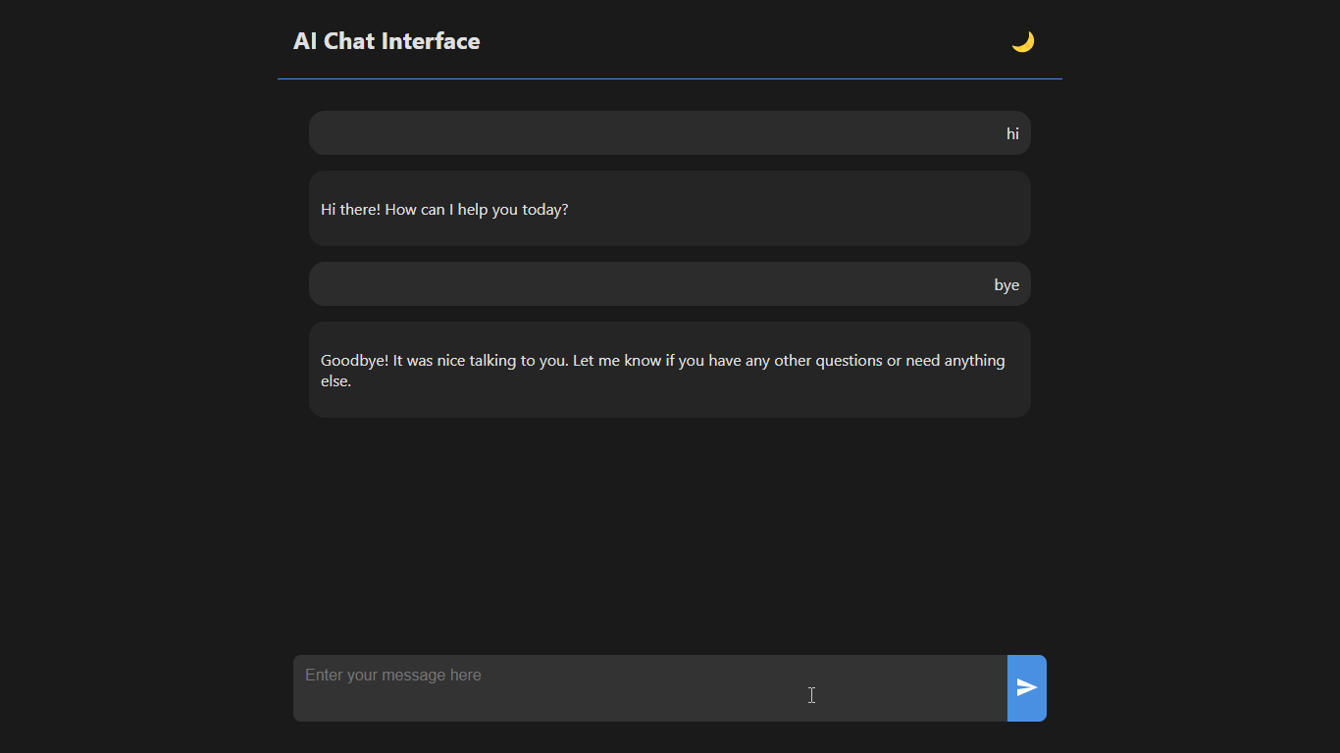Click the word 'Goodbye!' in the last reply

[x=354, y=361]
